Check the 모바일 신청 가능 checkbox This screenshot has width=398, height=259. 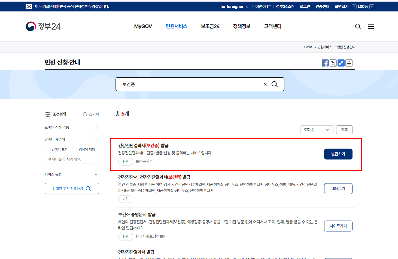[x=95, y=127]
